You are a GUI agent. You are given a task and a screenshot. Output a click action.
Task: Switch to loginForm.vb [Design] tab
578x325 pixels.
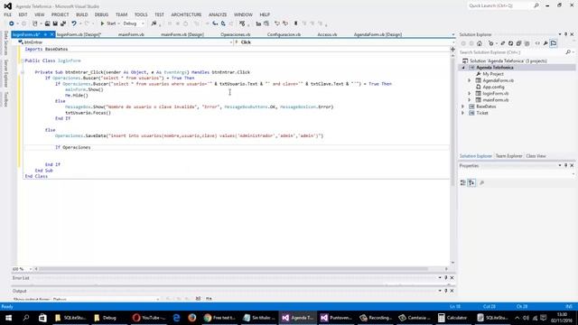[79, 34]
